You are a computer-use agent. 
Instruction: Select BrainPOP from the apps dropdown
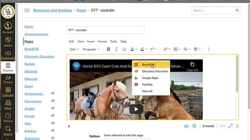pos(151,65)
